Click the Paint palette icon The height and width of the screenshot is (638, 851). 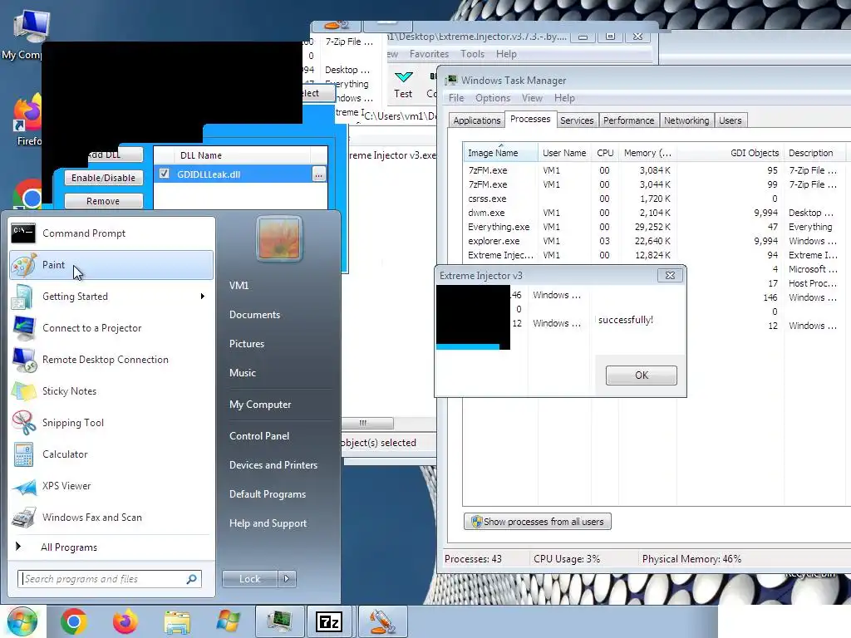[23, 265]
